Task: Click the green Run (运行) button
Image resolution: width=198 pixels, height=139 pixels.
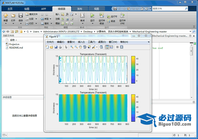Action: tap(92, 15)
